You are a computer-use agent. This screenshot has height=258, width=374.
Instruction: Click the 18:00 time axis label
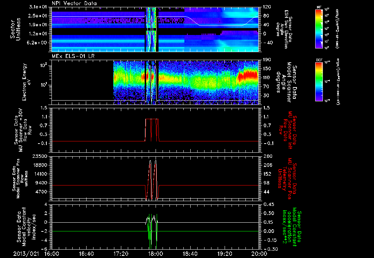click(156, 254)
